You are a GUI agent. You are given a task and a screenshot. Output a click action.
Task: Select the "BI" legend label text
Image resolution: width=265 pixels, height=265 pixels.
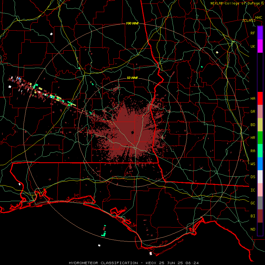click(x=253, y=216)
